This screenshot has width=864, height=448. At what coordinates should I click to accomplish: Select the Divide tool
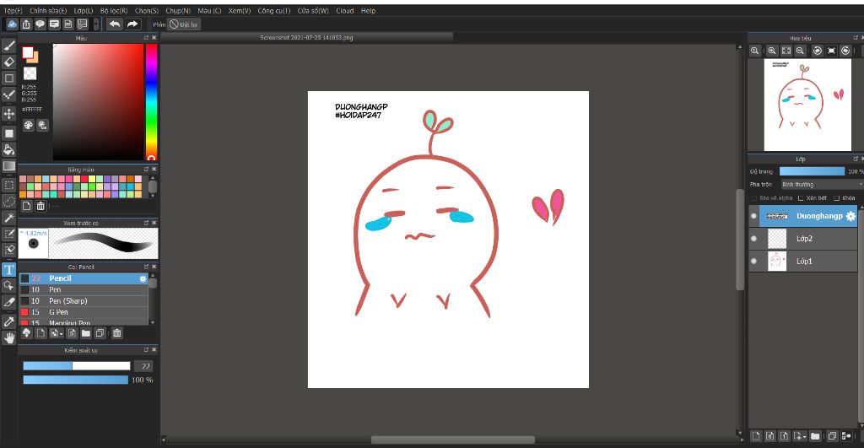point(8,302)
